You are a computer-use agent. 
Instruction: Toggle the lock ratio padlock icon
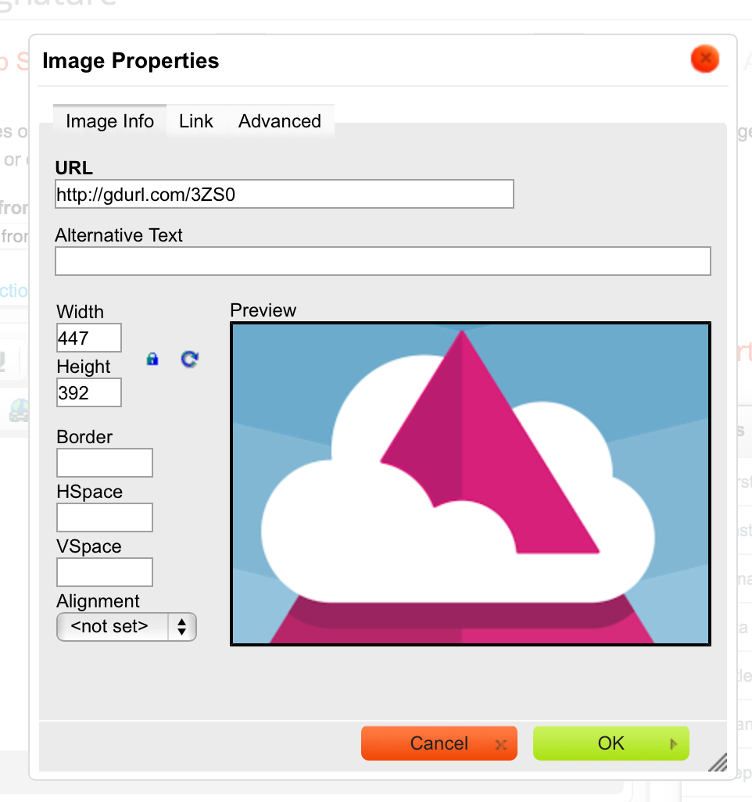click(x=152, y=359)
